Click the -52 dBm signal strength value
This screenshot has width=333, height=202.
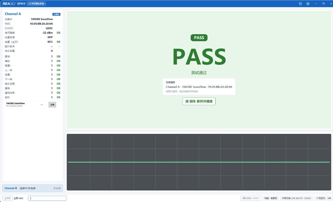pos(47,33)
